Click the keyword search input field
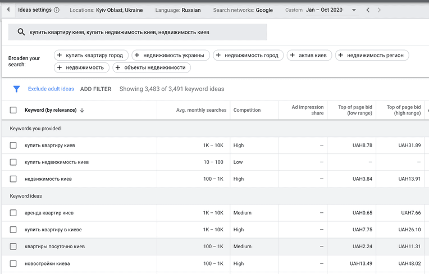 (138, 32)
